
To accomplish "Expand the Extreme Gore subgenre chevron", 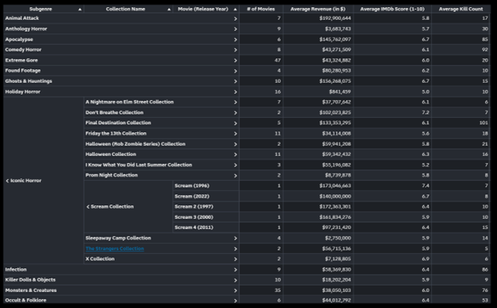I will 235,60.
